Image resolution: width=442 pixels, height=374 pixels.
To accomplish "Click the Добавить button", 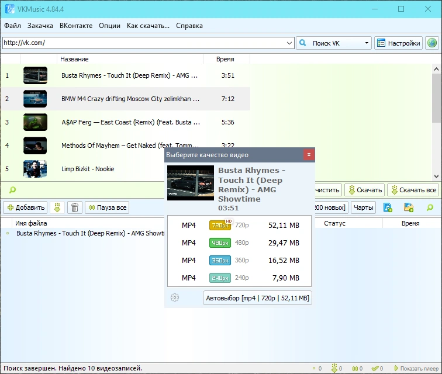I will coord(25,207).
